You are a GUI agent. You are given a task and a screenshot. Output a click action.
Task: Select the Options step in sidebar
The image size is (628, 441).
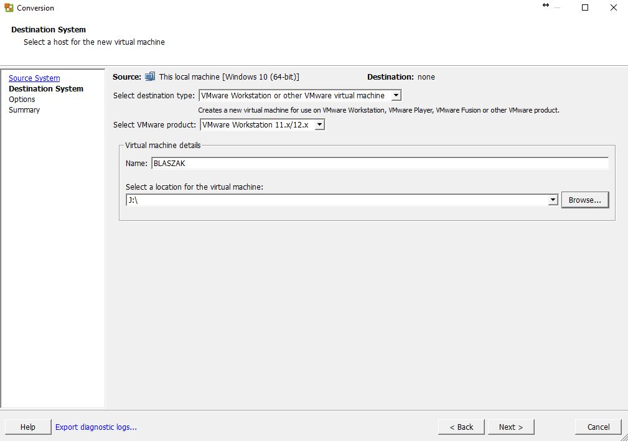22,100
